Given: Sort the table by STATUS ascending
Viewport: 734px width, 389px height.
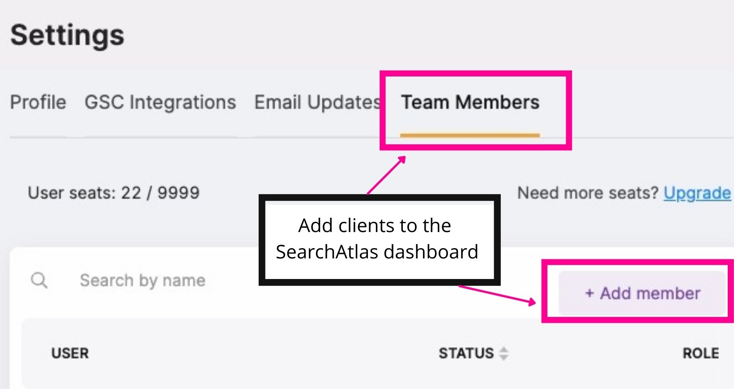Looking at the screenshot, I should click(504, 350).
